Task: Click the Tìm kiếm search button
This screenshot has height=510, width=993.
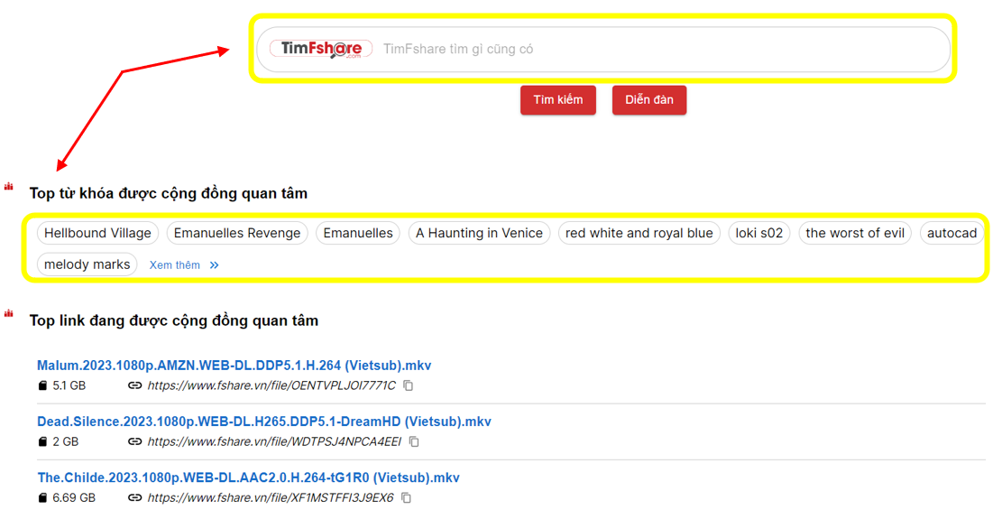Action: 558,100
